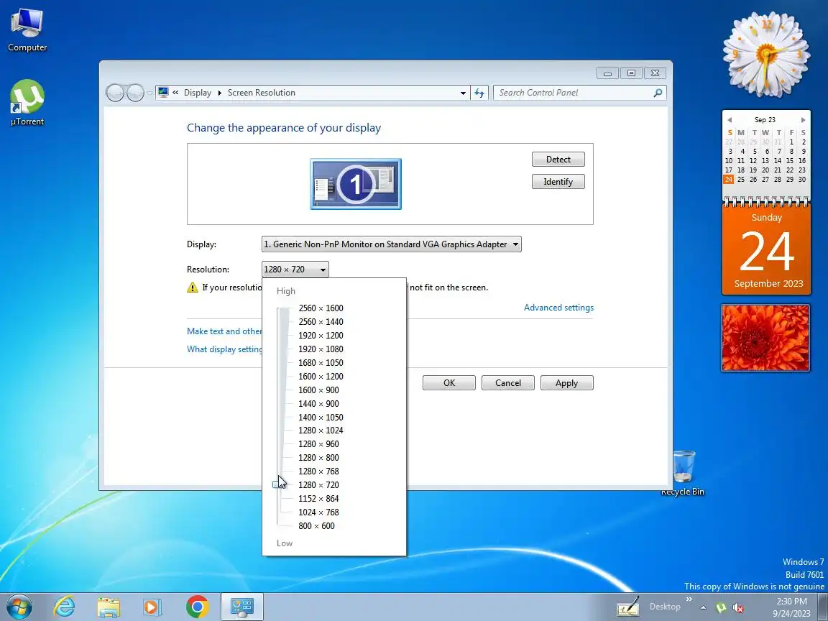Choose 1280 × 800 resolution
The height and width of the screenshot is (621, 828).
[318, 458]
